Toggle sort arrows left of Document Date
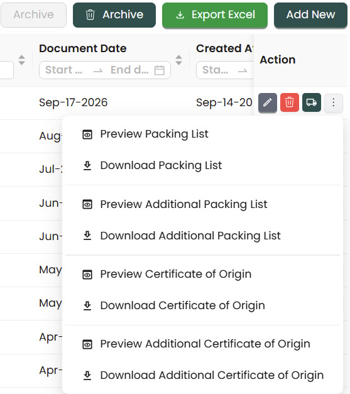350x394 pixels. 21,60
